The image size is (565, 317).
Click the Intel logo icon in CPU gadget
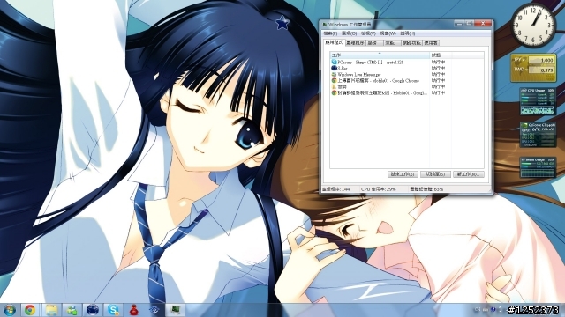point(524,91)
